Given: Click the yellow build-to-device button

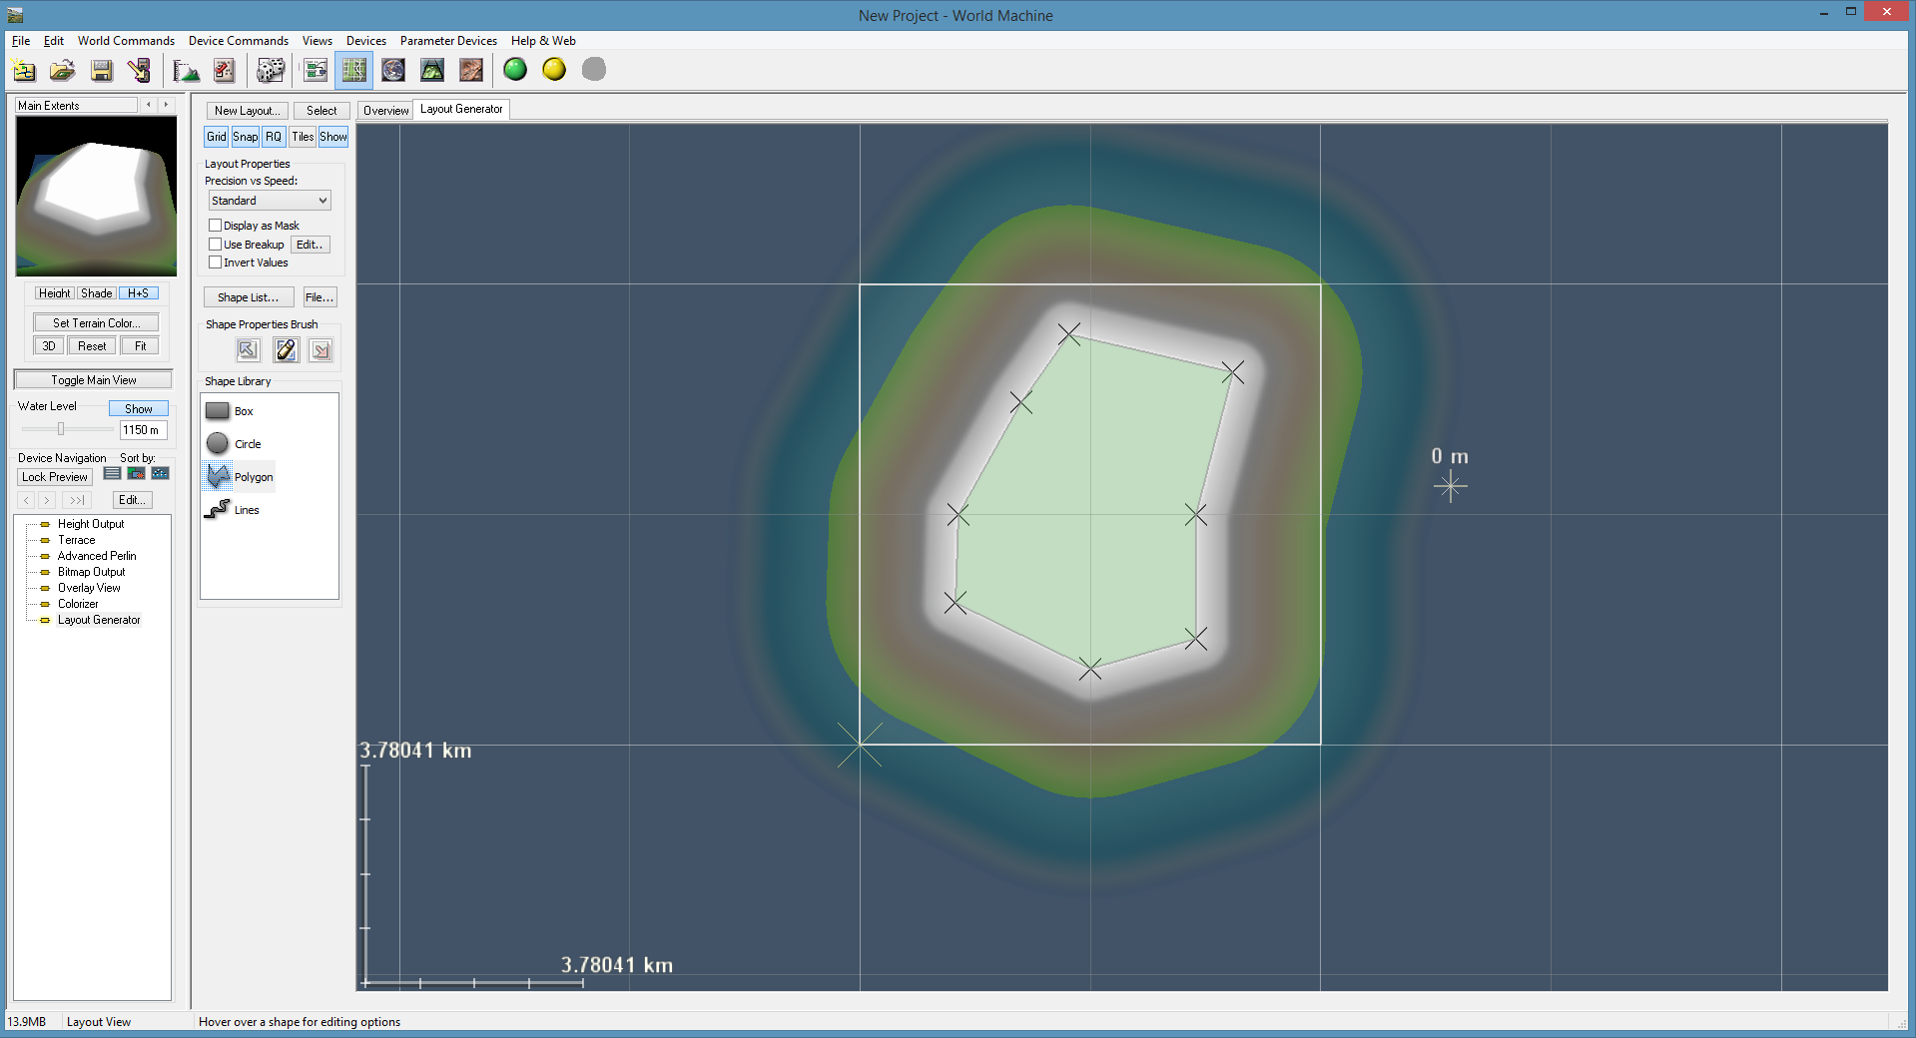Looking at the screenshot, I should tap(554, 70).
